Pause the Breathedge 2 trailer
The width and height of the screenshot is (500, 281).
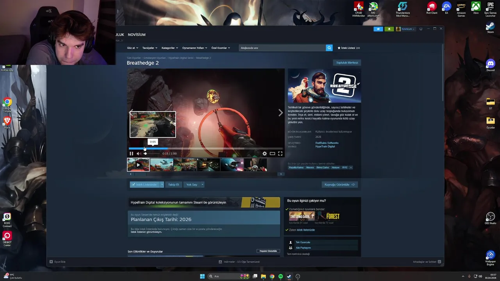pyautogui.click(x=131, y=153)
